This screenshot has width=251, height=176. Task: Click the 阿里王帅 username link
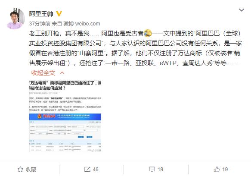pos(41,14)
